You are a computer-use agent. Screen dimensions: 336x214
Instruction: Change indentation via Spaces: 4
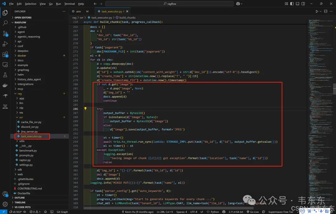[x=181, y=212]
